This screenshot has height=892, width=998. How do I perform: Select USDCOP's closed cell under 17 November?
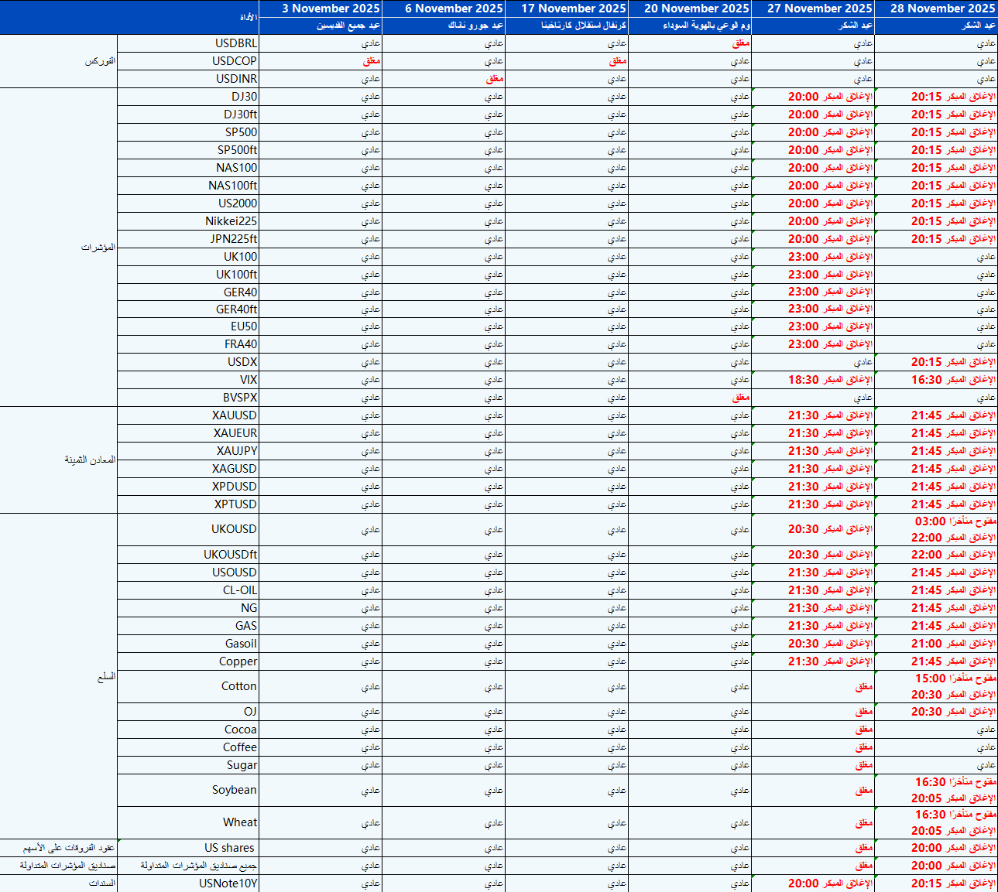coord(617,61)
